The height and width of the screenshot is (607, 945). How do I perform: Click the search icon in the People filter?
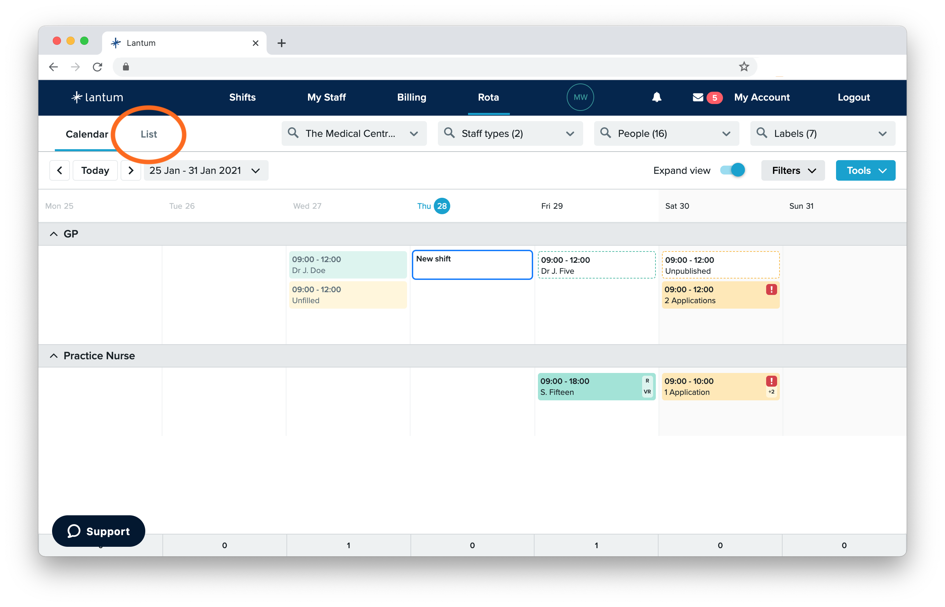click(x=605, y=134)
